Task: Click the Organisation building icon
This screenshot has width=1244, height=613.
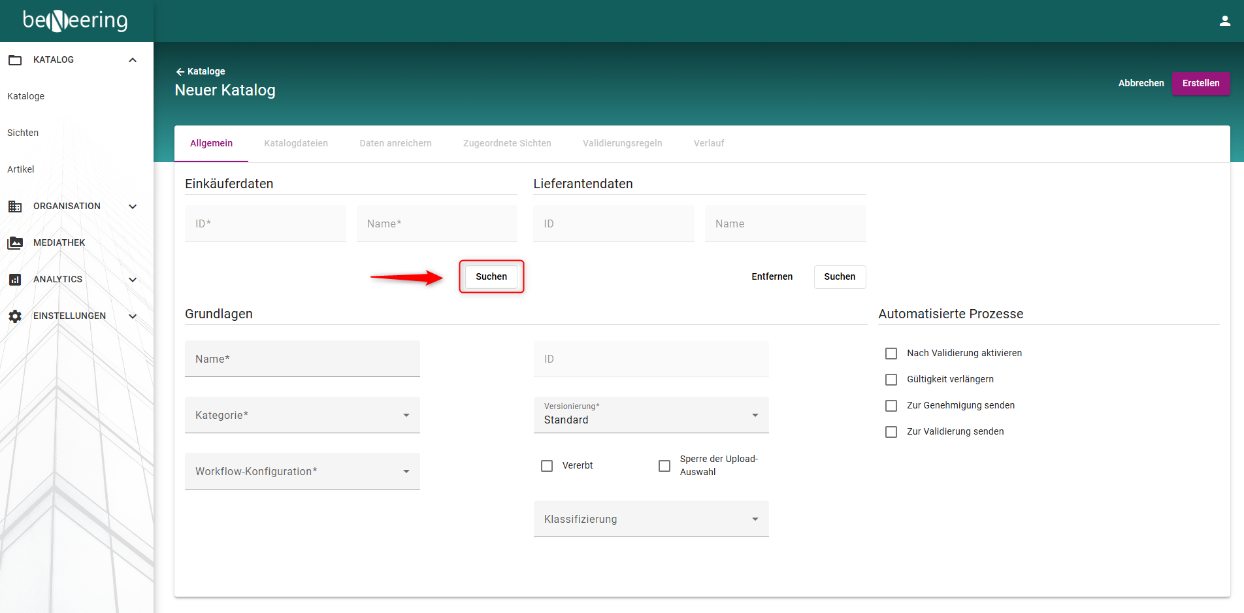Action: [15, 207]
